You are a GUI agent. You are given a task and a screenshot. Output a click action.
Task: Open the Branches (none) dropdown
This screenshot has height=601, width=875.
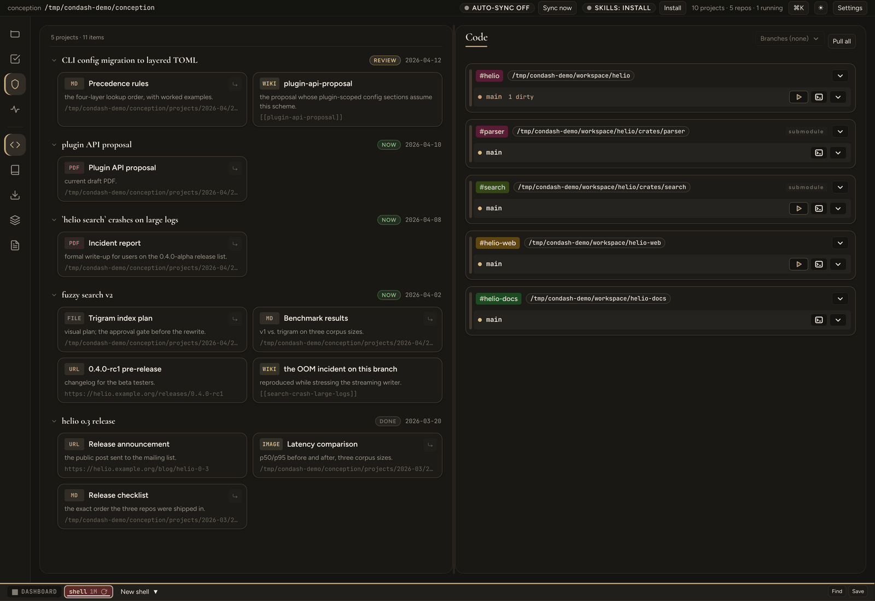789,38
